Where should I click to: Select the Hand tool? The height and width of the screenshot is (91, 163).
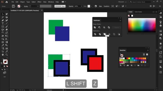pos(3,55)
